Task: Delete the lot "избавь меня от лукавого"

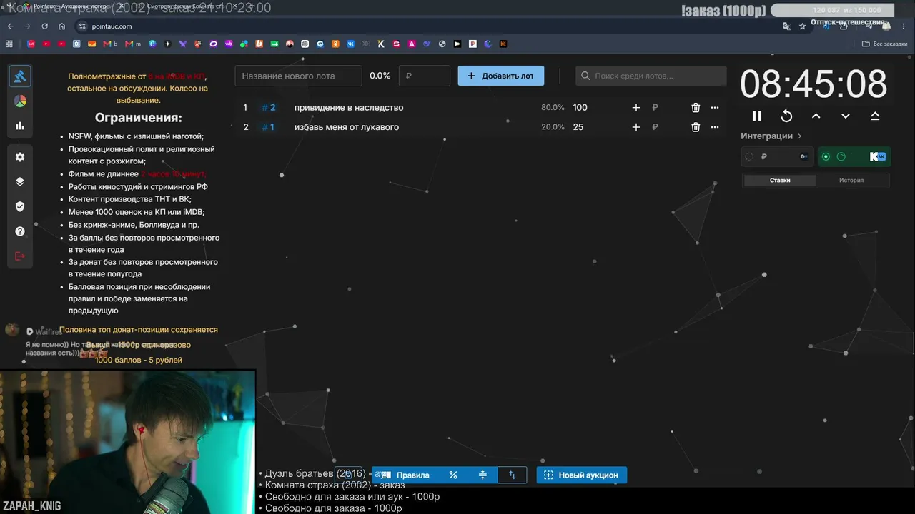Action: click(x=696, y=127)
